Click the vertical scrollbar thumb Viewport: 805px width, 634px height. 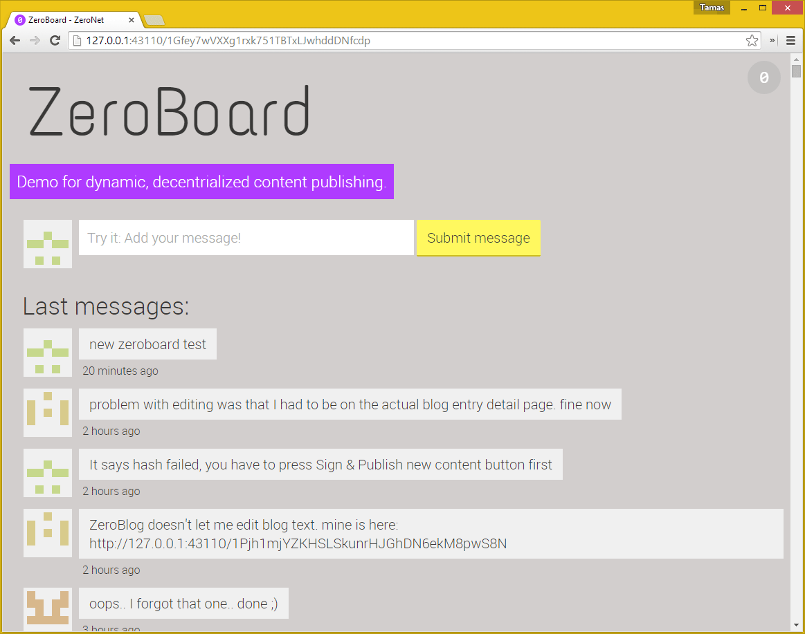coord(796,71)
